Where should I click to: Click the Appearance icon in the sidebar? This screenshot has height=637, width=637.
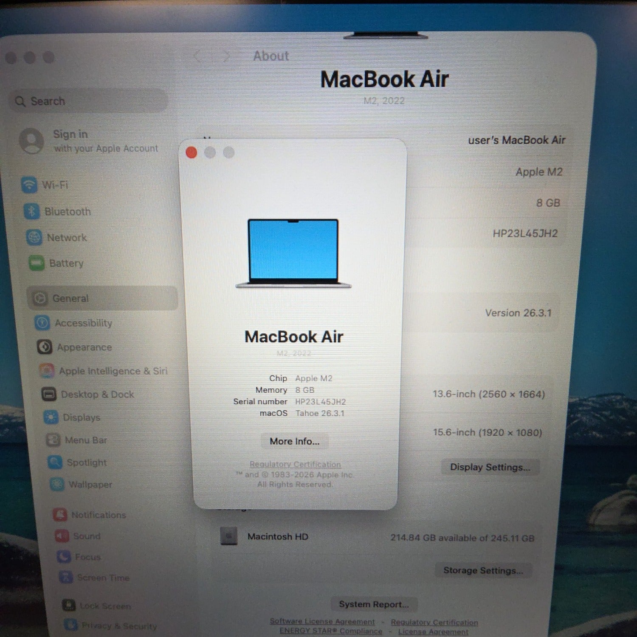coord(45,347)
